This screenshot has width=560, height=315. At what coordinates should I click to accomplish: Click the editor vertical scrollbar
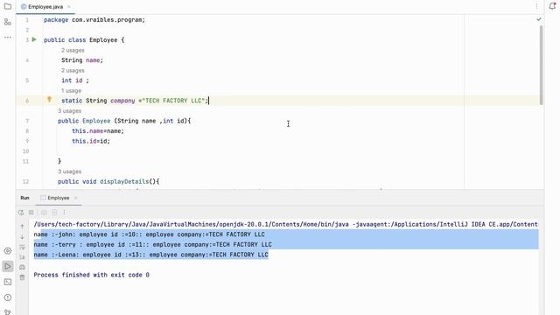tap(541, 65)
